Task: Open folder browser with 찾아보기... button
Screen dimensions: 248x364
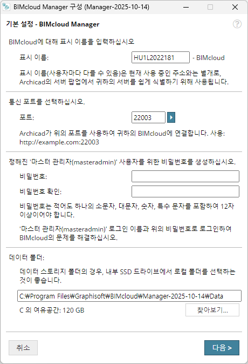Action: tap(212, 310)
